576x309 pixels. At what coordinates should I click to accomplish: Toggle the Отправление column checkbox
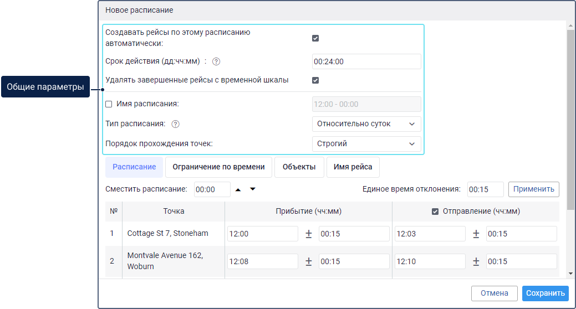(x=435, y=211)
